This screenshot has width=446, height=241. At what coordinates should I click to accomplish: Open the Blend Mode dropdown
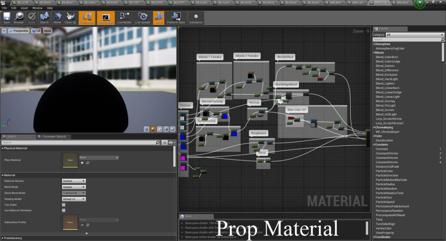pos(74,187)
